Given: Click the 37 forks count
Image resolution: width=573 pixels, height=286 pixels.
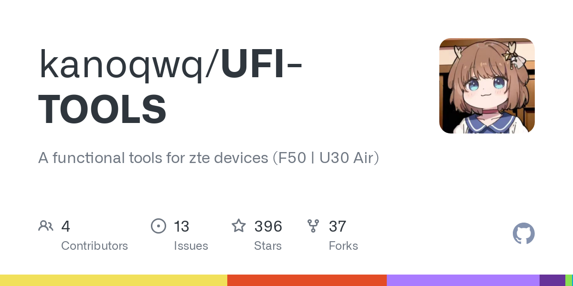Looking at the screenshot, I should coord(337,226).
